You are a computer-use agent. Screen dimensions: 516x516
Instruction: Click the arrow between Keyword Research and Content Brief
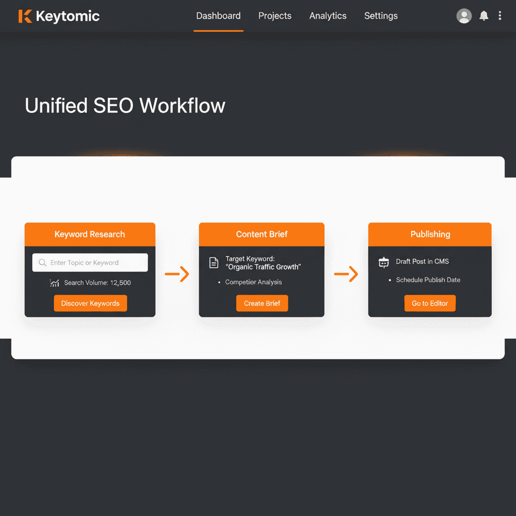(x=177, y=274)
